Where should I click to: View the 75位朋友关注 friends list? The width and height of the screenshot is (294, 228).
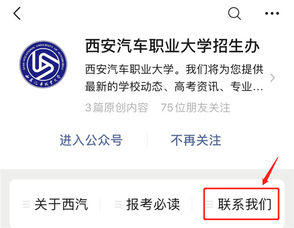[x=195, y=108]
